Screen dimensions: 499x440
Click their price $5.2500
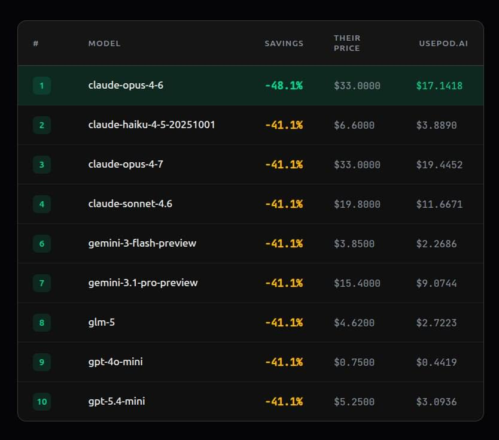click(354, 402)
